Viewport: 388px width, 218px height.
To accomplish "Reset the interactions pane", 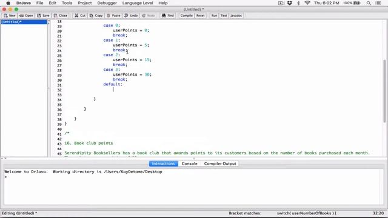I will coord(201,16).
